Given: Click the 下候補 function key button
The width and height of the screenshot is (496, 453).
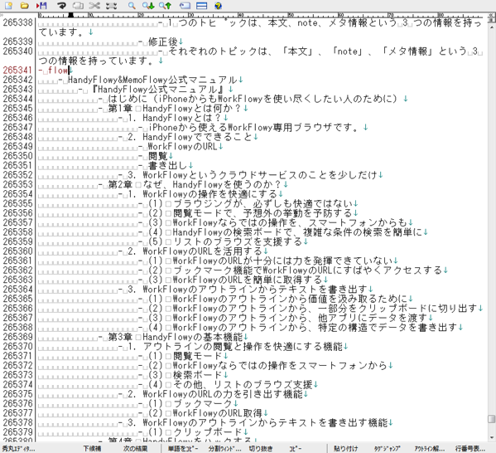Looking at the screenshot, I should point(93,449).
